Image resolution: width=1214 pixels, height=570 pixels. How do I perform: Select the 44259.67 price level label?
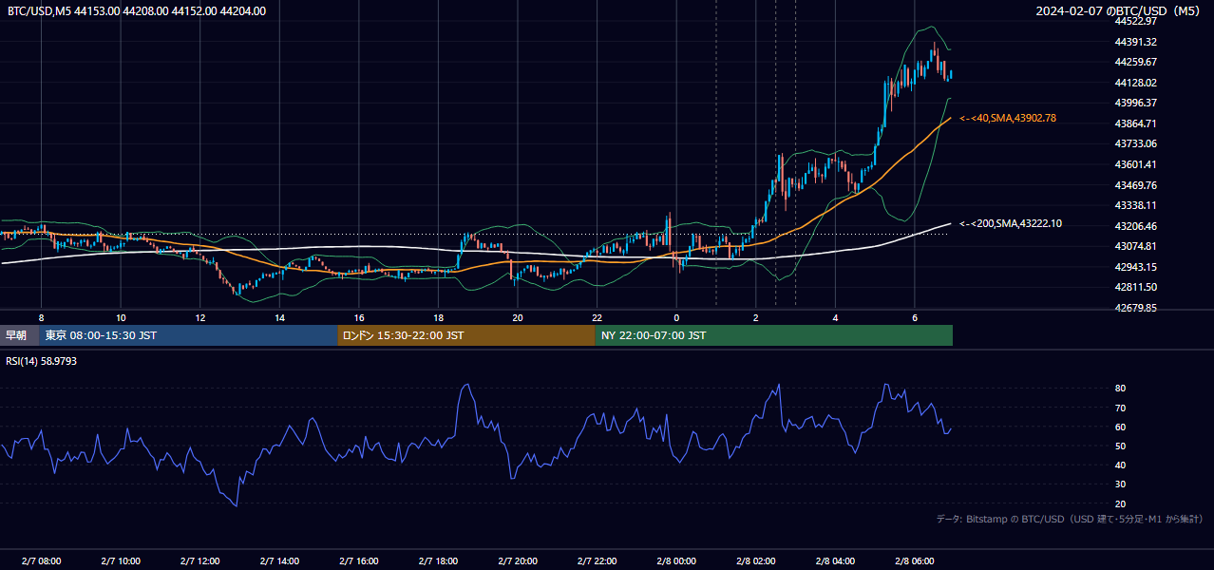1135,62
